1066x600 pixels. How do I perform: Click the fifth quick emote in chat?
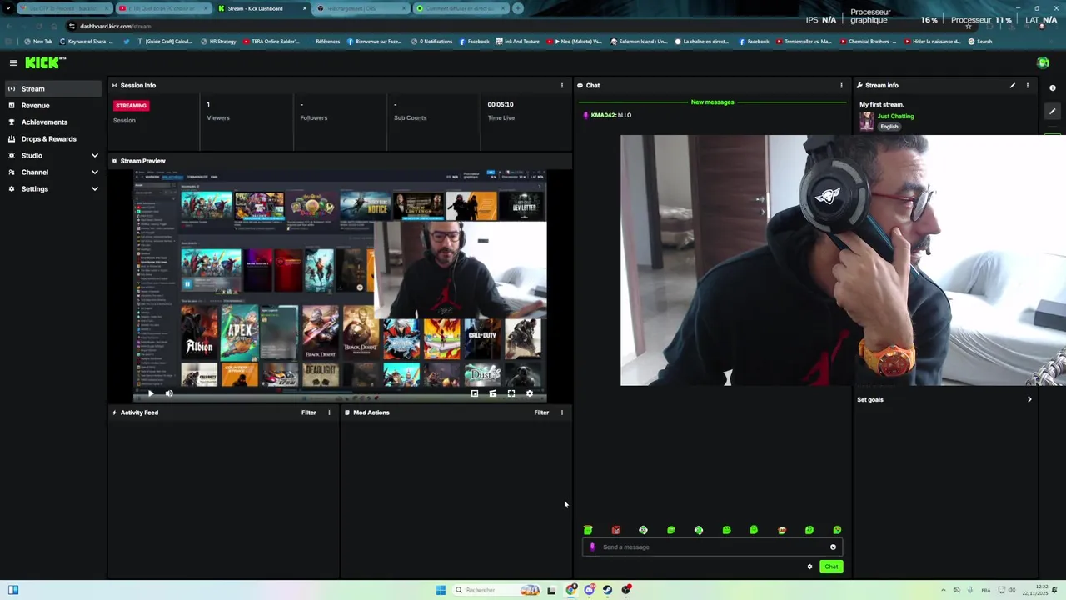[699, 530]
